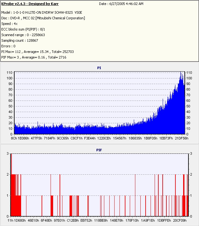
Task: Select the Scanned range 0 - 2258663 line
Action: pyautogui.click(x=23, y=35)
